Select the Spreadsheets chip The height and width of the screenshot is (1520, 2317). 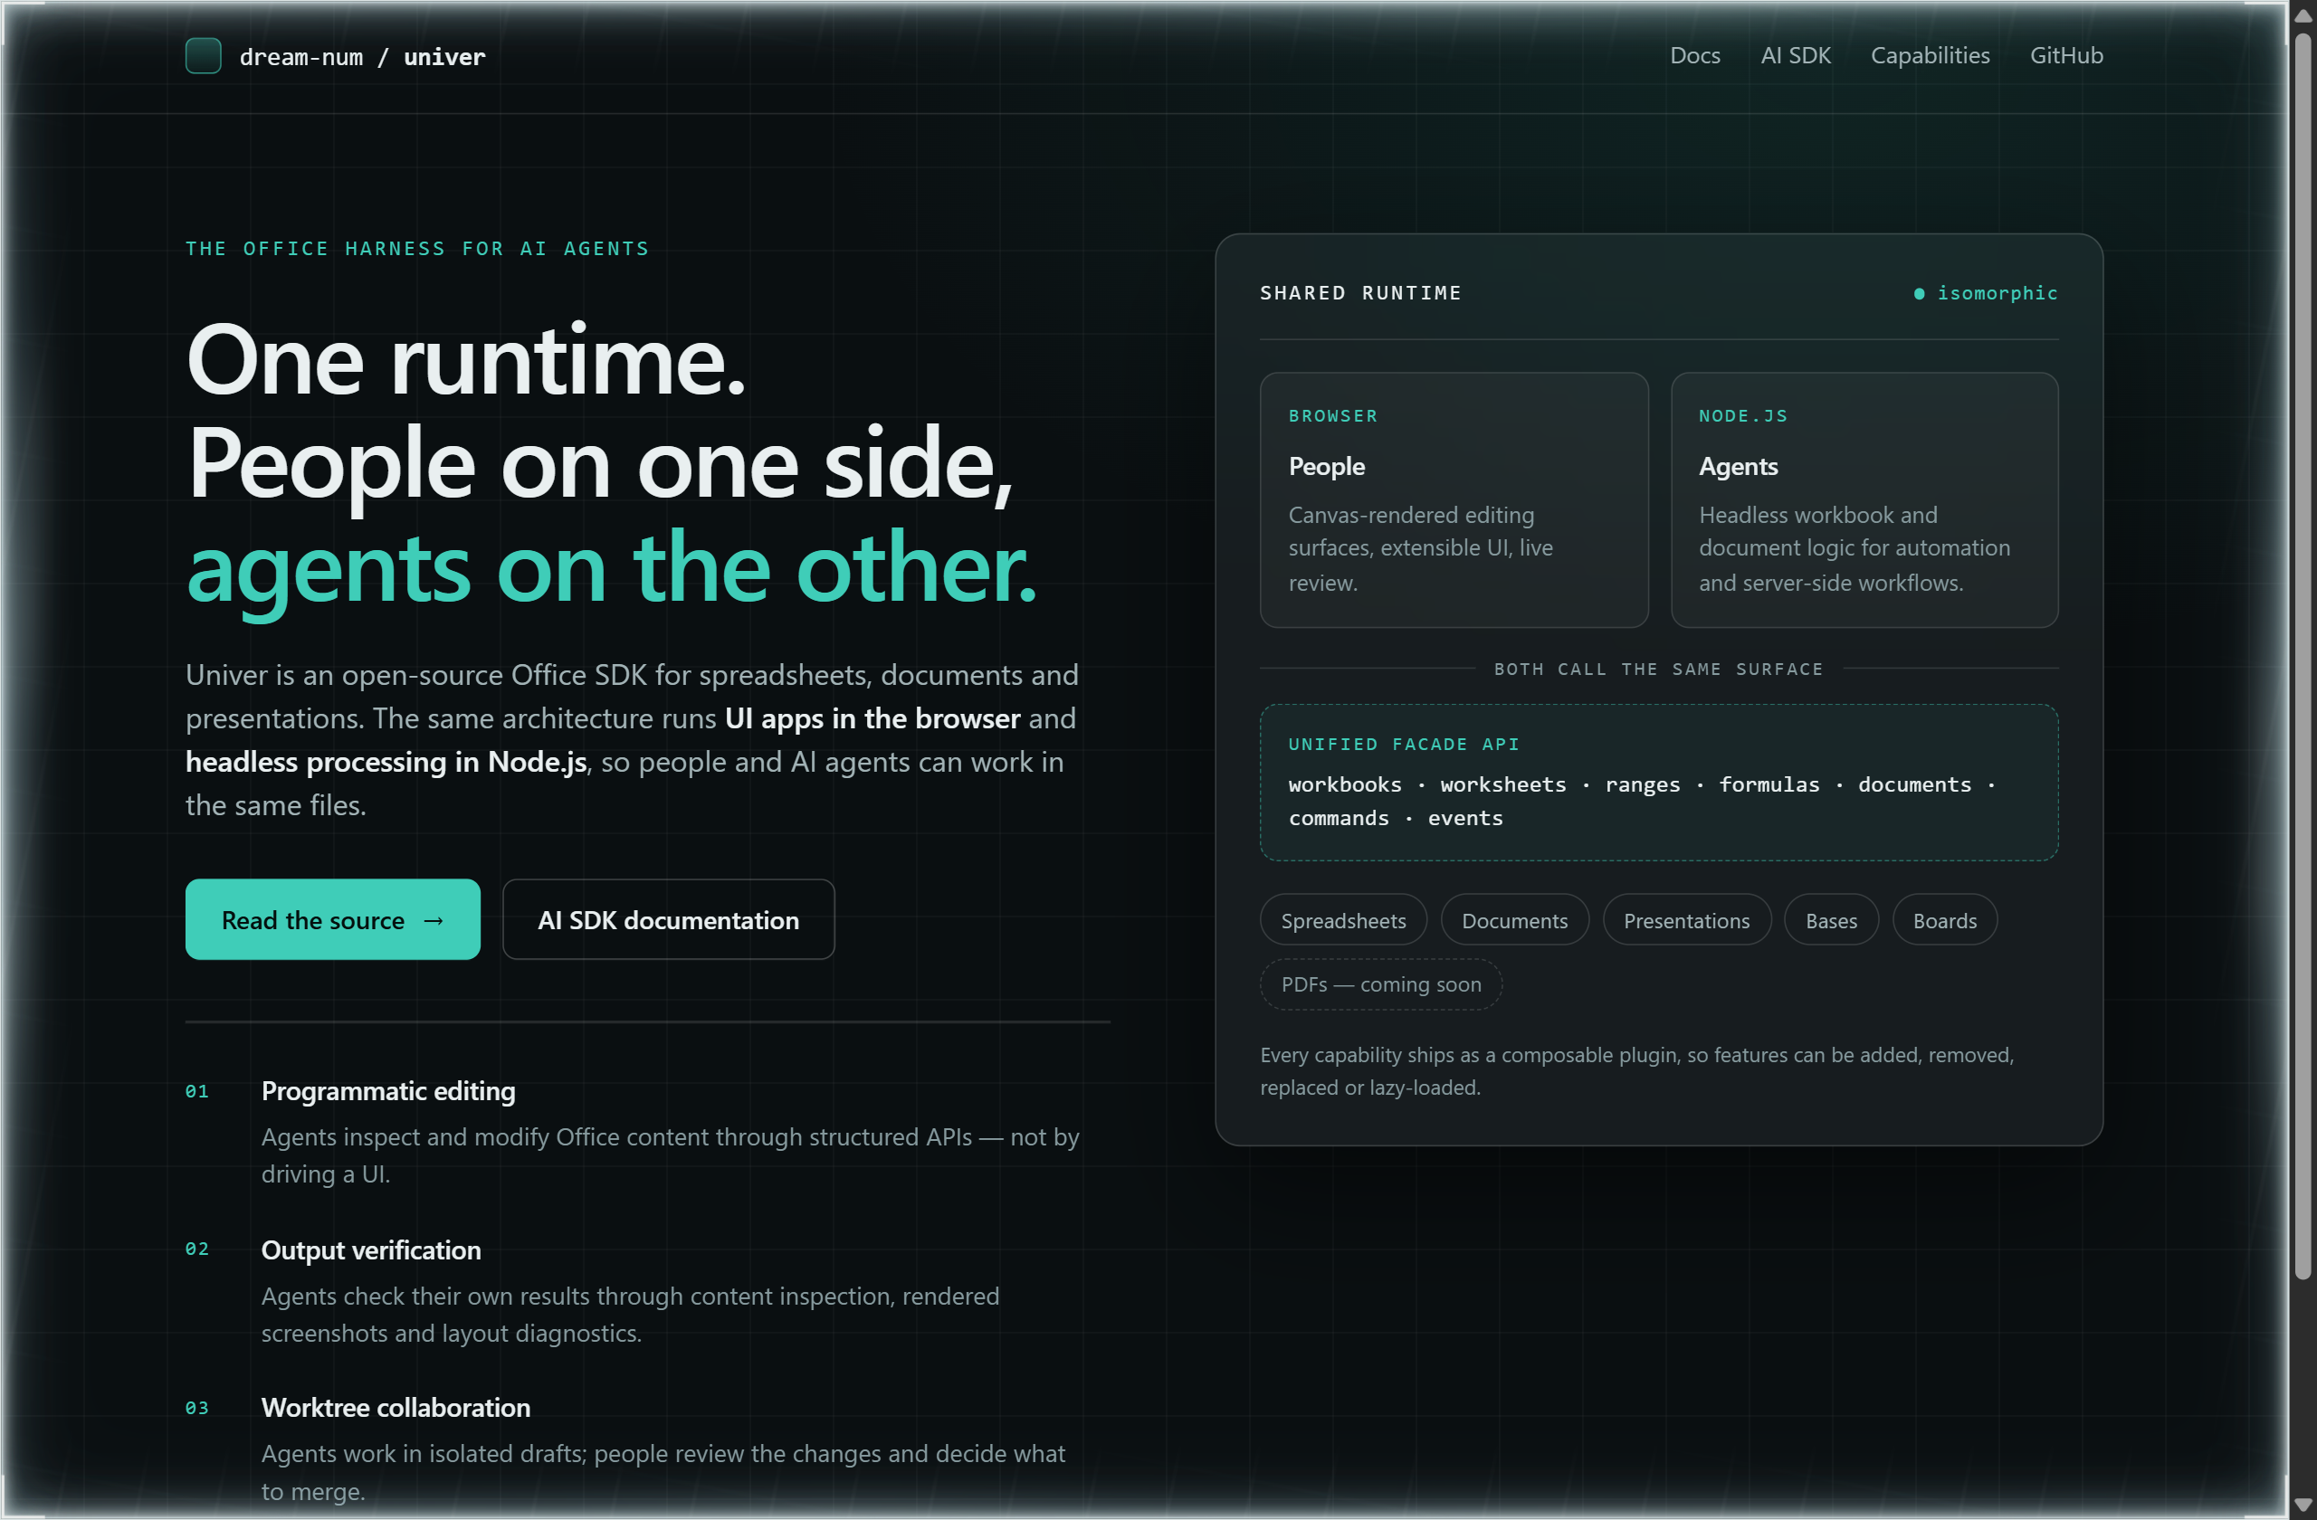tap(1343, 919)
